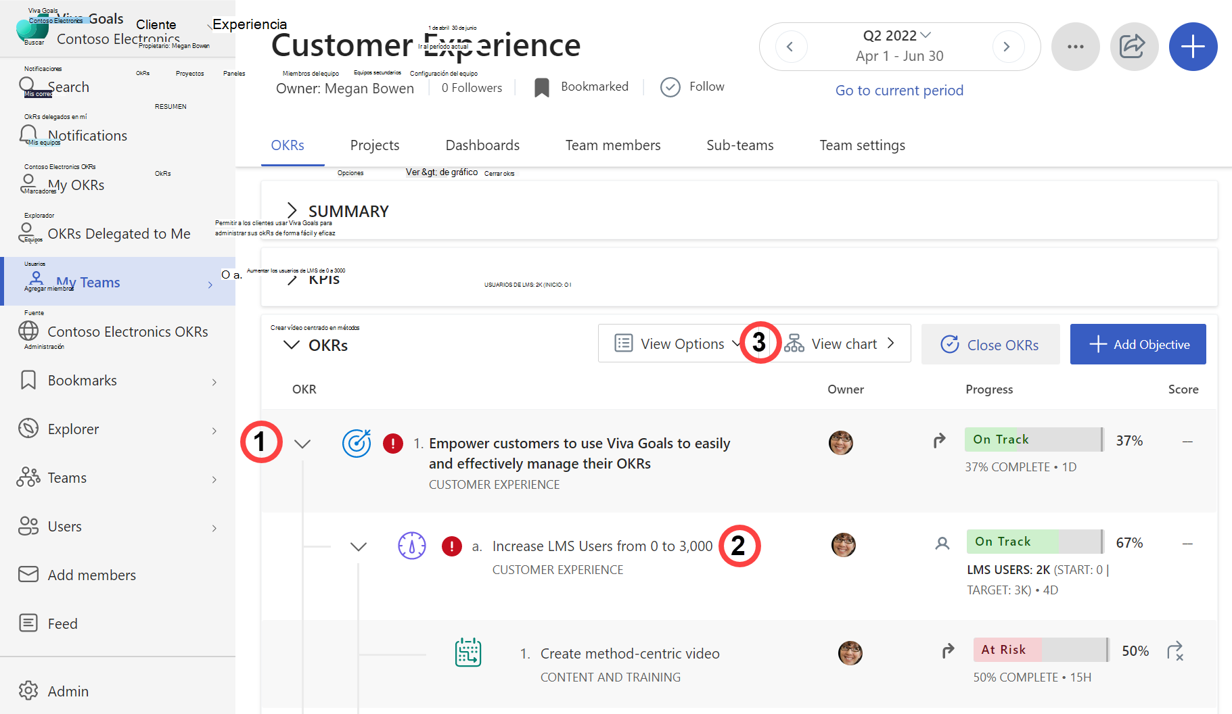Click At Risk progress bar at 50%
The height and width of the screenshot is (714, 1232).
pyautogui.click(x=1041, y=650)
